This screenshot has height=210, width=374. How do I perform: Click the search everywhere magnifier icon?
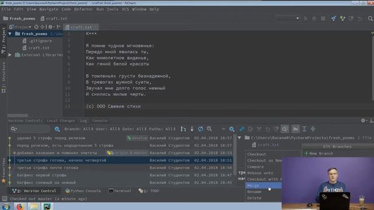tap(370, 18)
